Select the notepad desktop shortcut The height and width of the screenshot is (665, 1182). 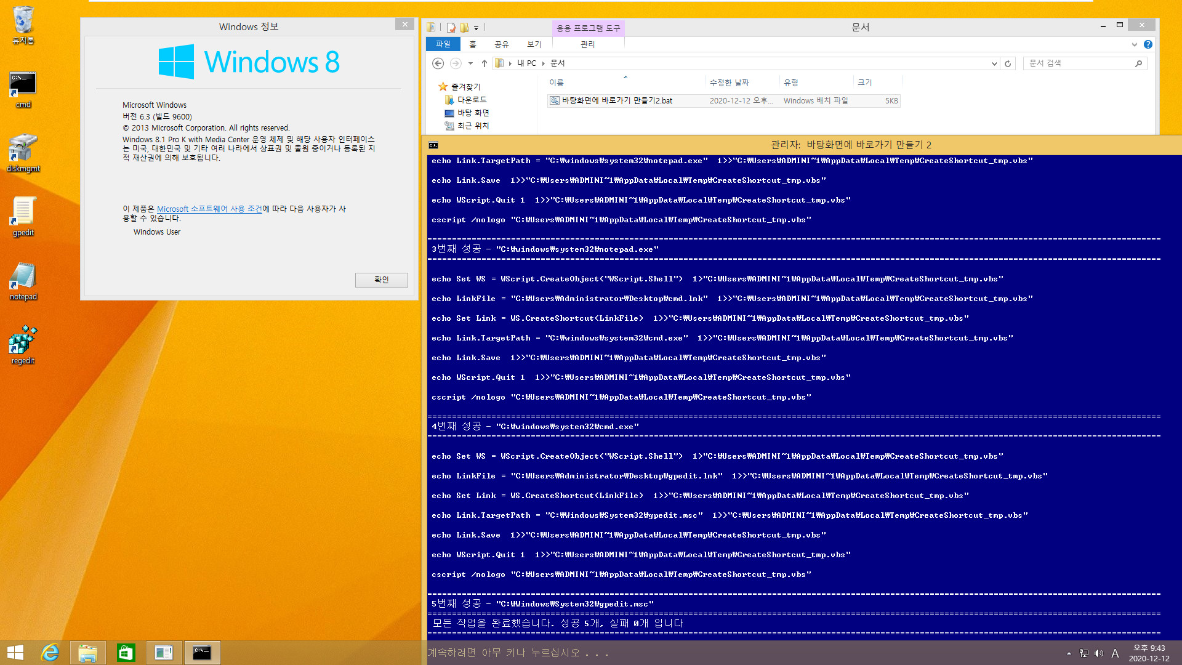(x=23, y=281)
